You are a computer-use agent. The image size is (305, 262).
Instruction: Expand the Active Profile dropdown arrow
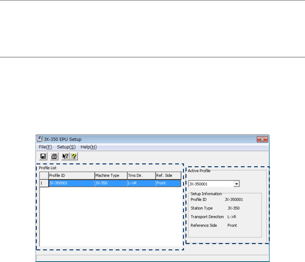236,184
